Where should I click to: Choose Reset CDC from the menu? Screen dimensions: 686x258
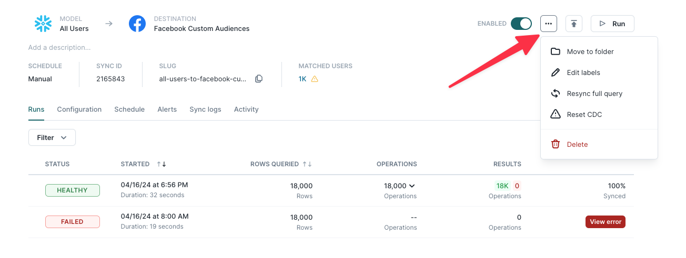pos(584,114)
